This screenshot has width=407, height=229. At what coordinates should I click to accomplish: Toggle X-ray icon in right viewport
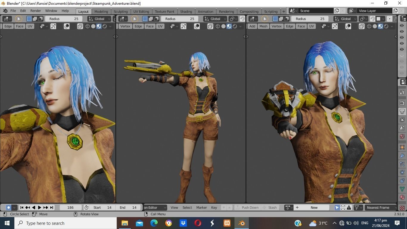361,26
